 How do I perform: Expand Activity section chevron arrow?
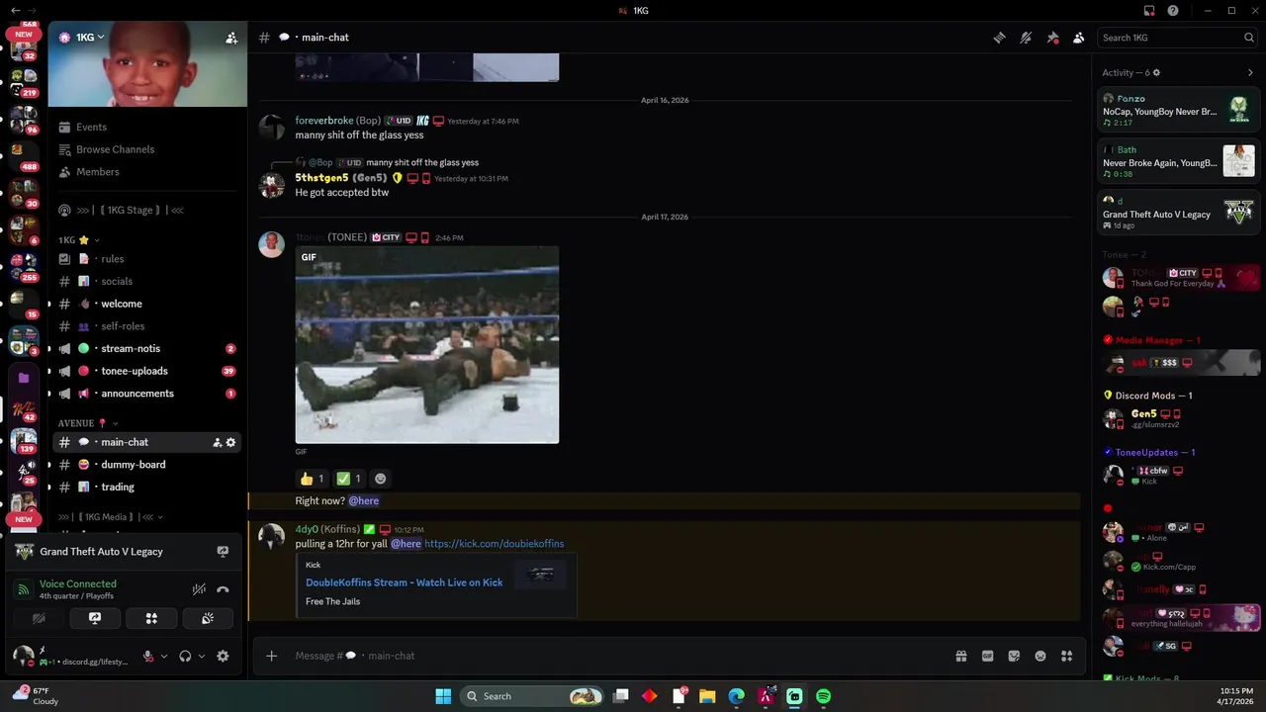pyautogui.click(x=1250, y=73)
